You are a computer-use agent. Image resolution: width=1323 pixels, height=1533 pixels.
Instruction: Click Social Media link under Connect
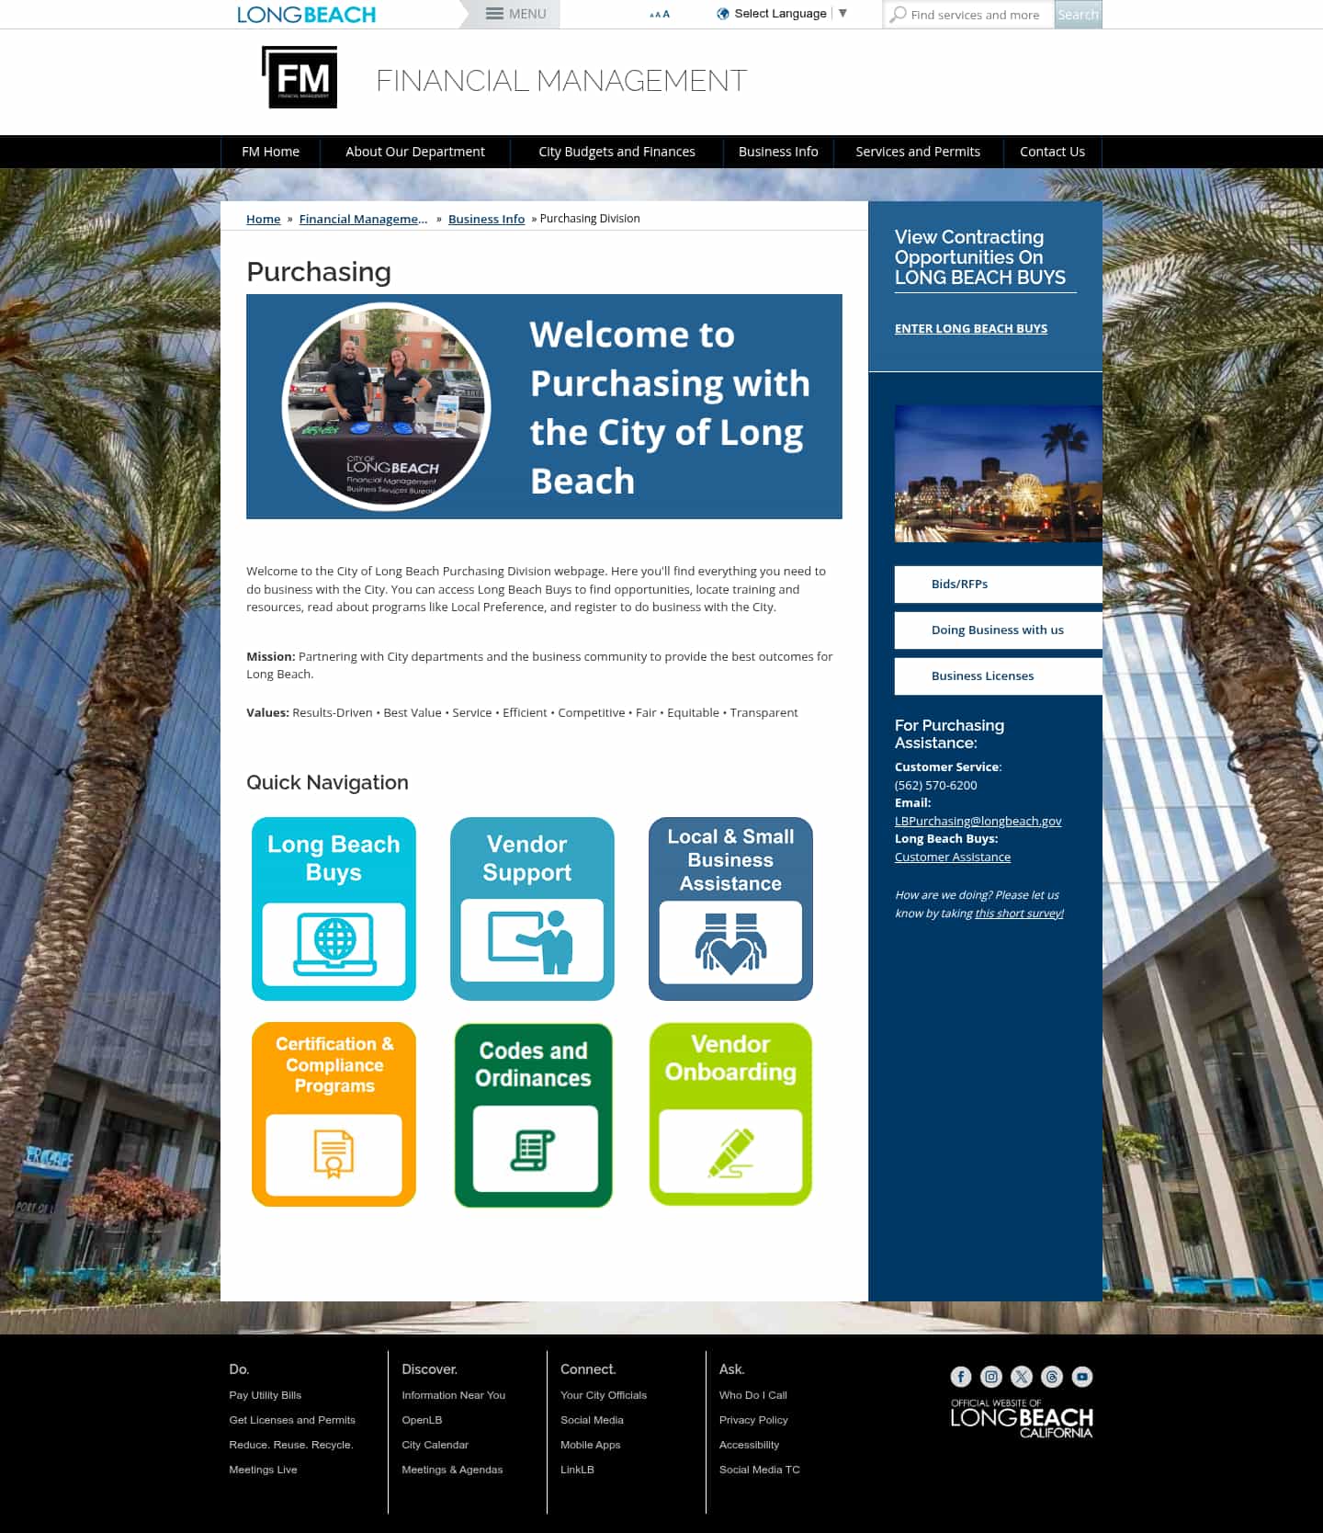click(x=592, y=1420)
